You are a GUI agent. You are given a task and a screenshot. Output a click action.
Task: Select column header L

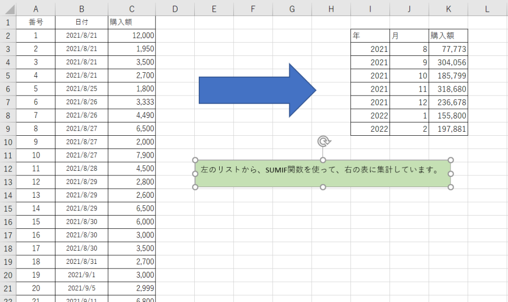click(x=487, y=9)
